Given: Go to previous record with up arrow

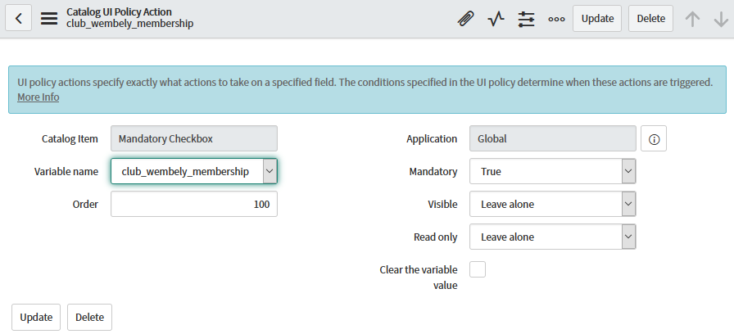Looking at the screenshot, I should coord(692,19).
